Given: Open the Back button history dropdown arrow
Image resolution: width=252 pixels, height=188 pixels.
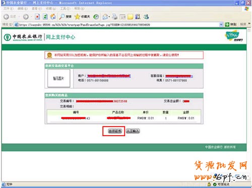Looking at the screenshot, I should point(19,17).
